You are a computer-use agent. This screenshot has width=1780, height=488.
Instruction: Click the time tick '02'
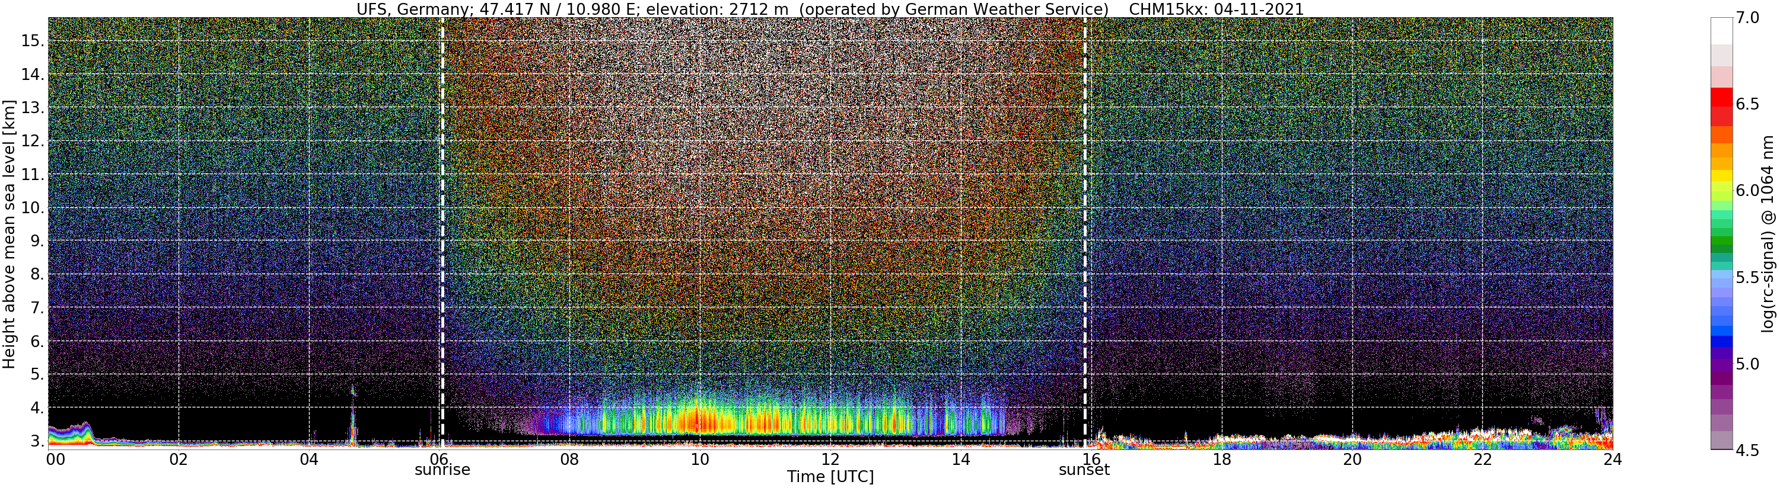click(179, 459)
